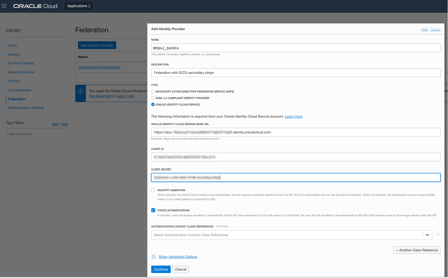The image size is (448, 278).
Task: Click the settings icon beside Show Advanced Options
Action: [153, 257]
